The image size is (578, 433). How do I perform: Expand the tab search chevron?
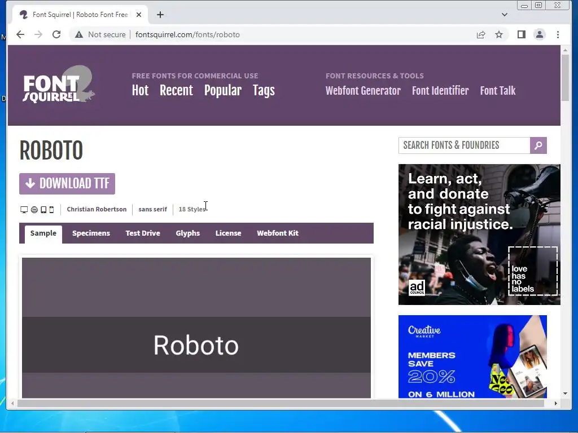click(505, 15)
